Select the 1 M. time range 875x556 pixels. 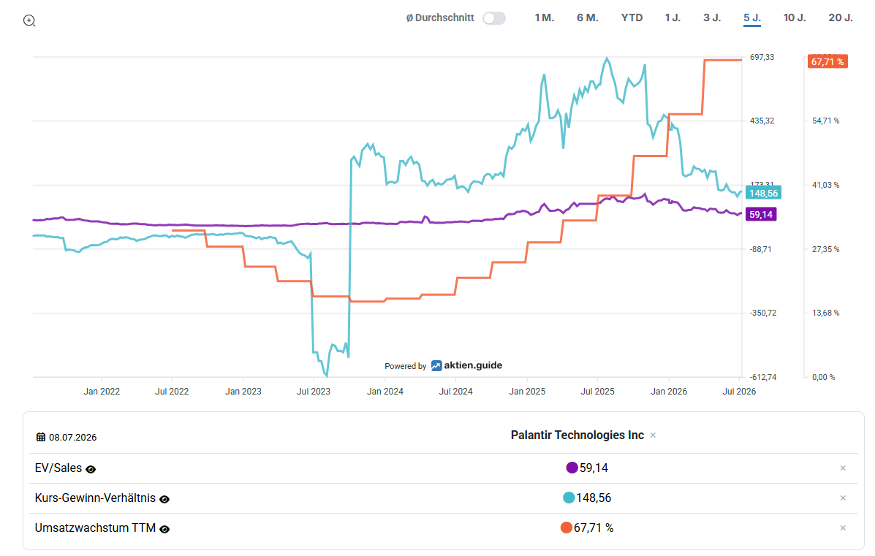pyautogui.click(x=544, y=18)
